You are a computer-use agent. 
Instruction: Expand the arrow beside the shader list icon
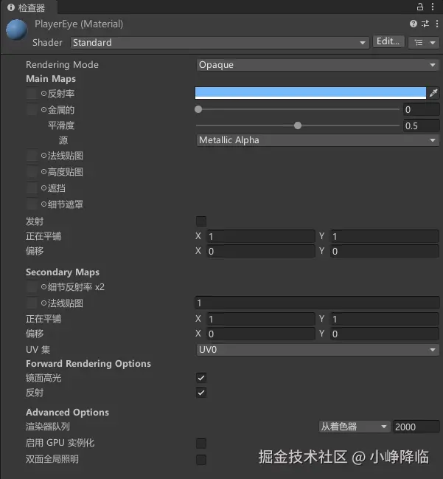[x=433, y=43]
